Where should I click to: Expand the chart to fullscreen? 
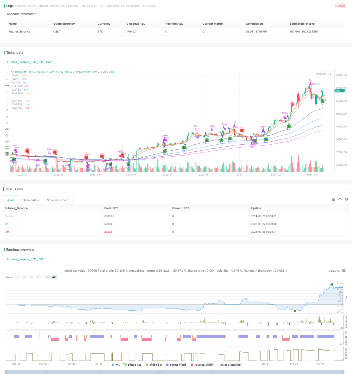(330, 74)
